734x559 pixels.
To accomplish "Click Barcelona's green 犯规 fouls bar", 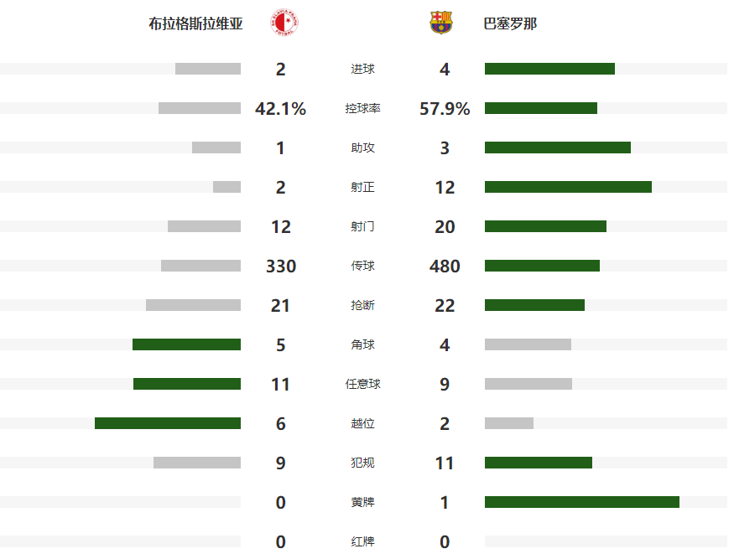I will tap(539, 463).
